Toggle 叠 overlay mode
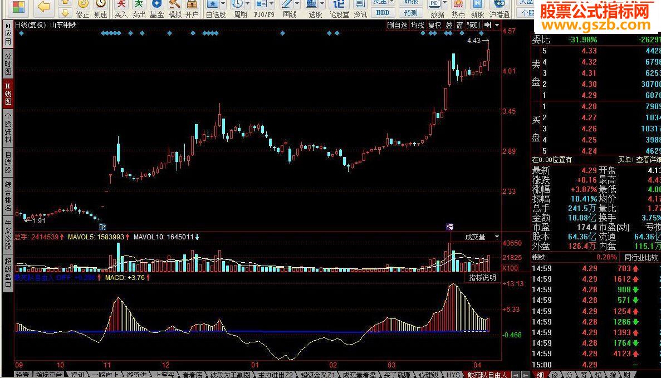The height and width of the screenshot is (378, 661). (449, 25)
